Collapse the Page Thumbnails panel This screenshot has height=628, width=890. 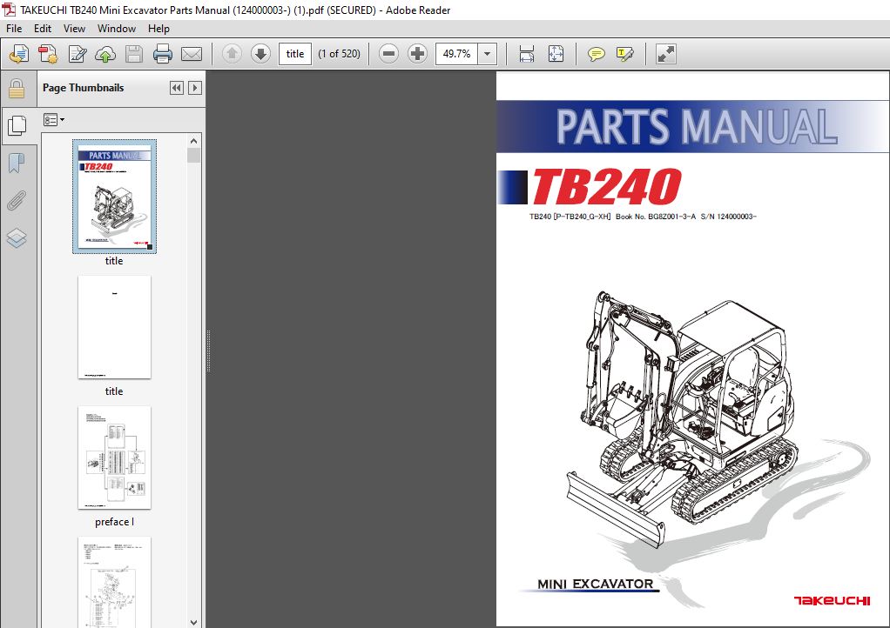177,88
